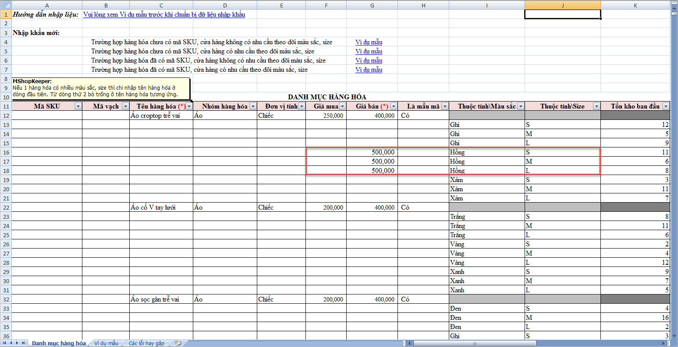Jump to first sheet using tab navigation arrow
This screenshot has width=678, height=347.
(5, 343)
